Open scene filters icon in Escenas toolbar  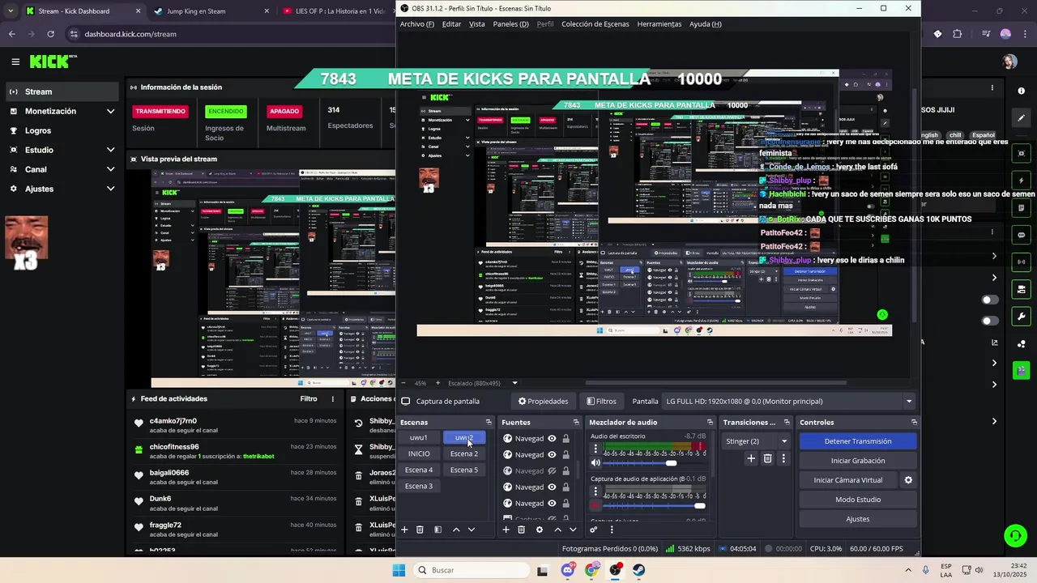[437, 530]
